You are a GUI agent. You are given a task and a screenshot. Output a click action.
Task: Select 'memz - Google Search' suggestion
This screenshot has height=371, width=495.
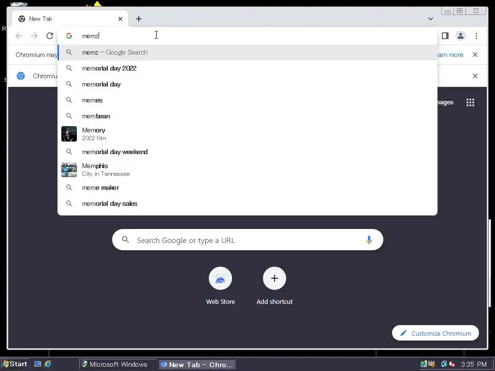[x=247, y=52]
